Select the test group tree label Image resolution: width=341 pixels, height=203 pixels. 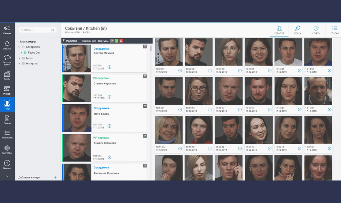coord(32,63)
